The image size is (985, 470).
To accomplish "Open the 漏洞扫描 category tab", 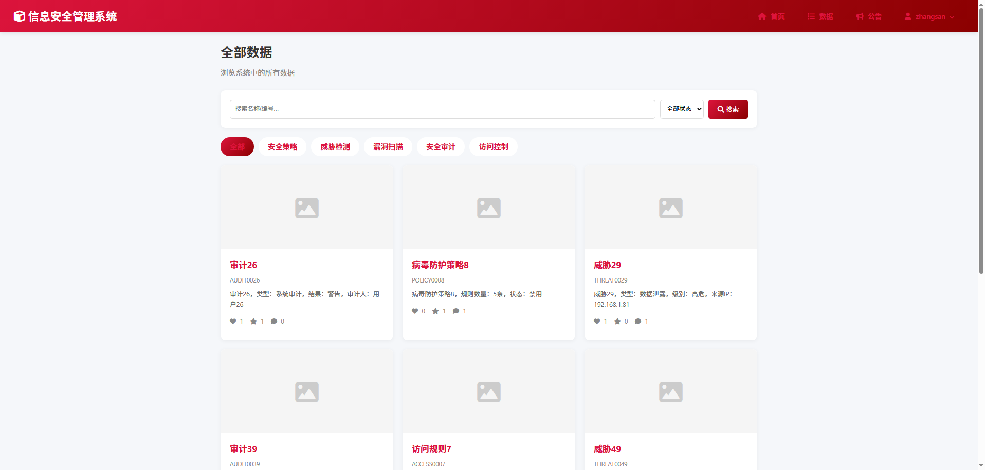I will [x=388, y=147].
